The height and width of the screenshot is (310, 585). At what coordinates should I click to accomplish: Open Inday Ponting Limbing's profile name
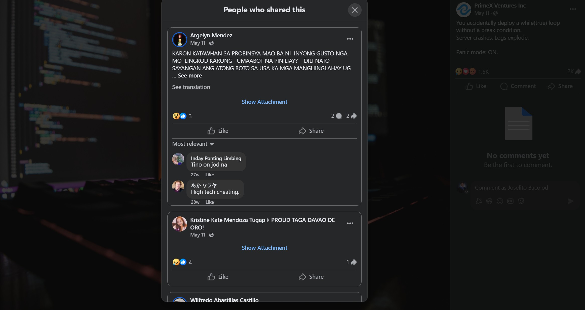coord(216,158)
